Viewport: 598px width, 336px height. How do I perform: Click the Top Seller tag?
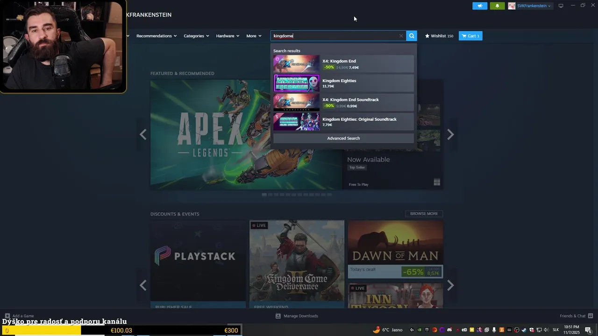(357, 167)
